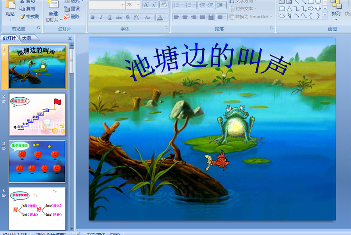
Task: Toggle Italic formatting
Action: click(101, 17)
